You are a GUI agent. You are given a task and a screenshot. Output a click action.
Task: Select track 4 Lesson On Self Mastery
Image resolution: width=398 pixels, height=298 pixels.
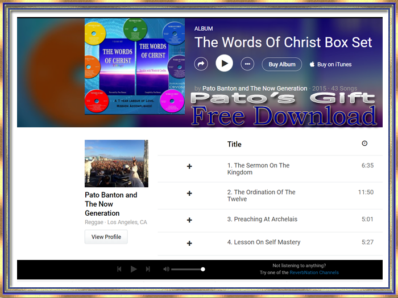click(264, 242)
